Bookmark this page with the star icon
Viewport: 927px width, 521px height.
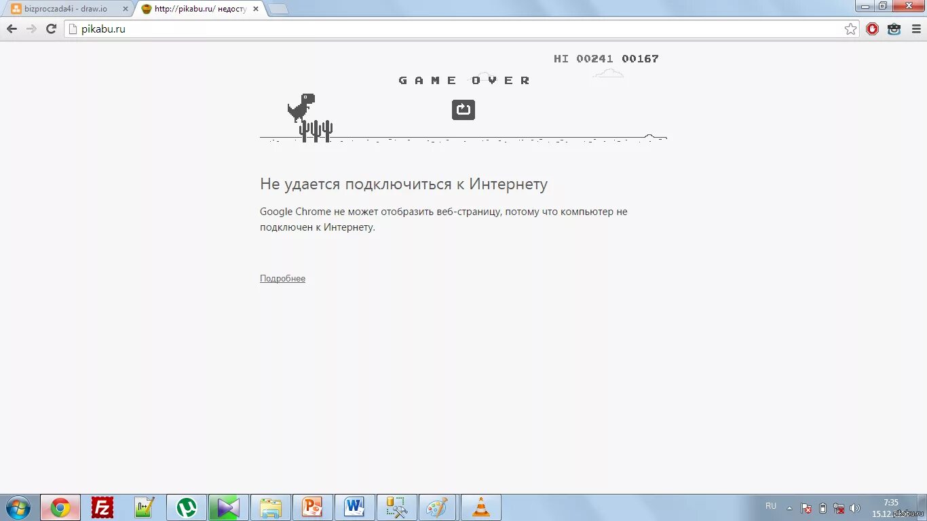pyautogui.click(x=850, y=29)
